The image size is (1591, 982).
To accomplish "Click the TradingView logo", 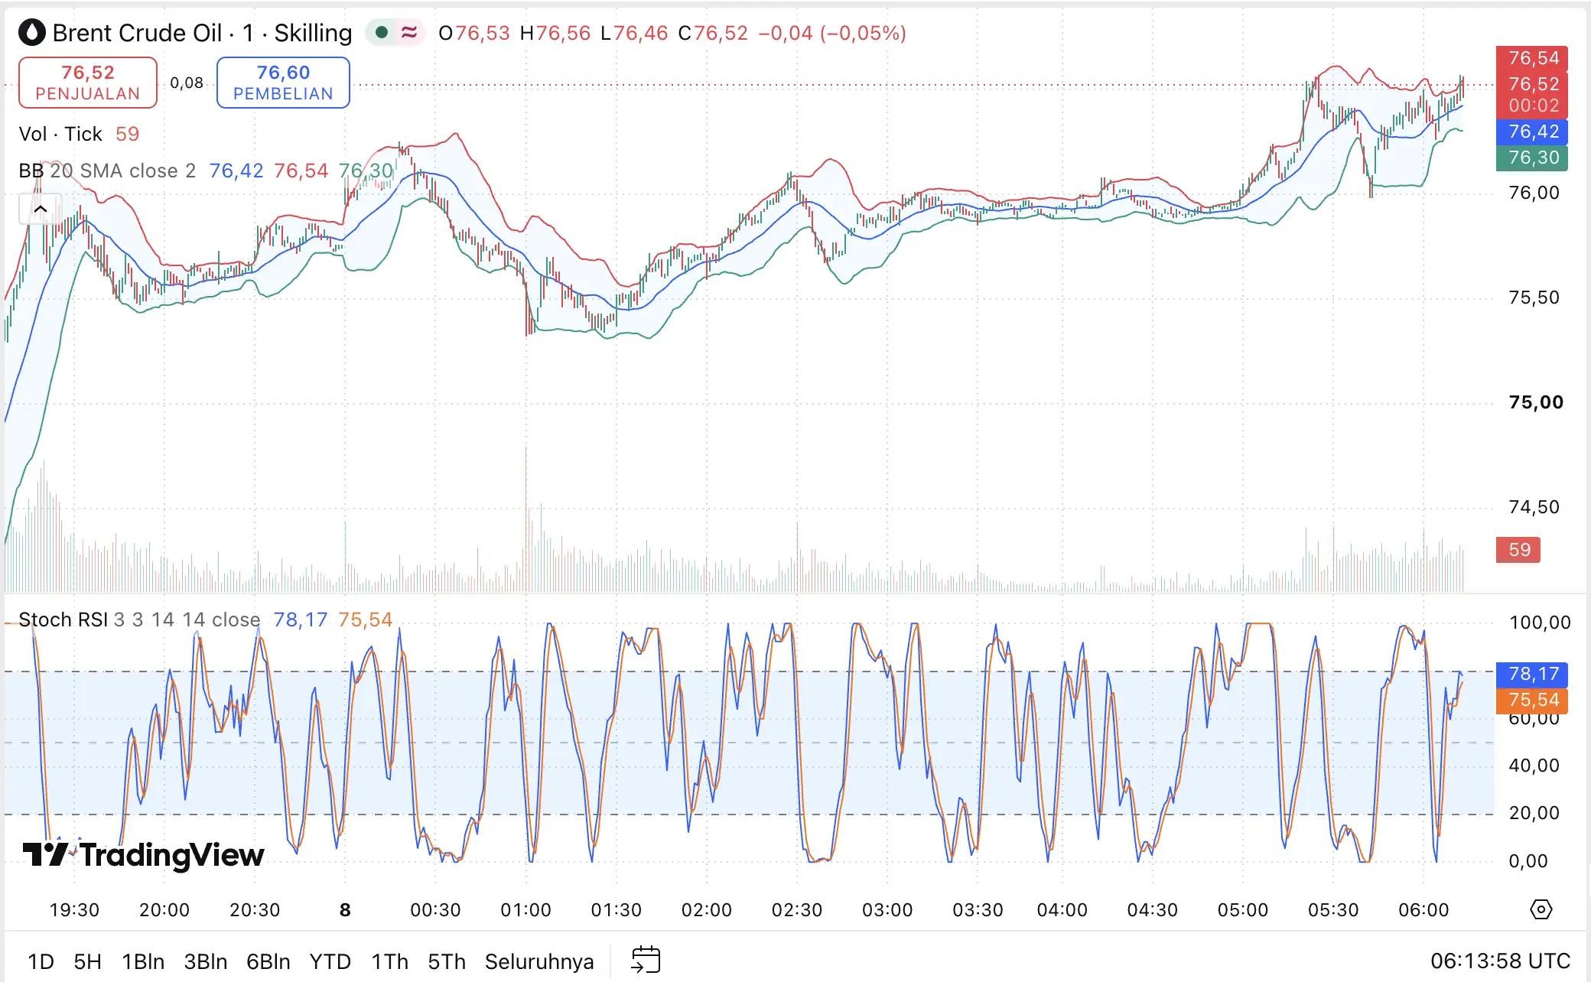I will tap(144, 854).
